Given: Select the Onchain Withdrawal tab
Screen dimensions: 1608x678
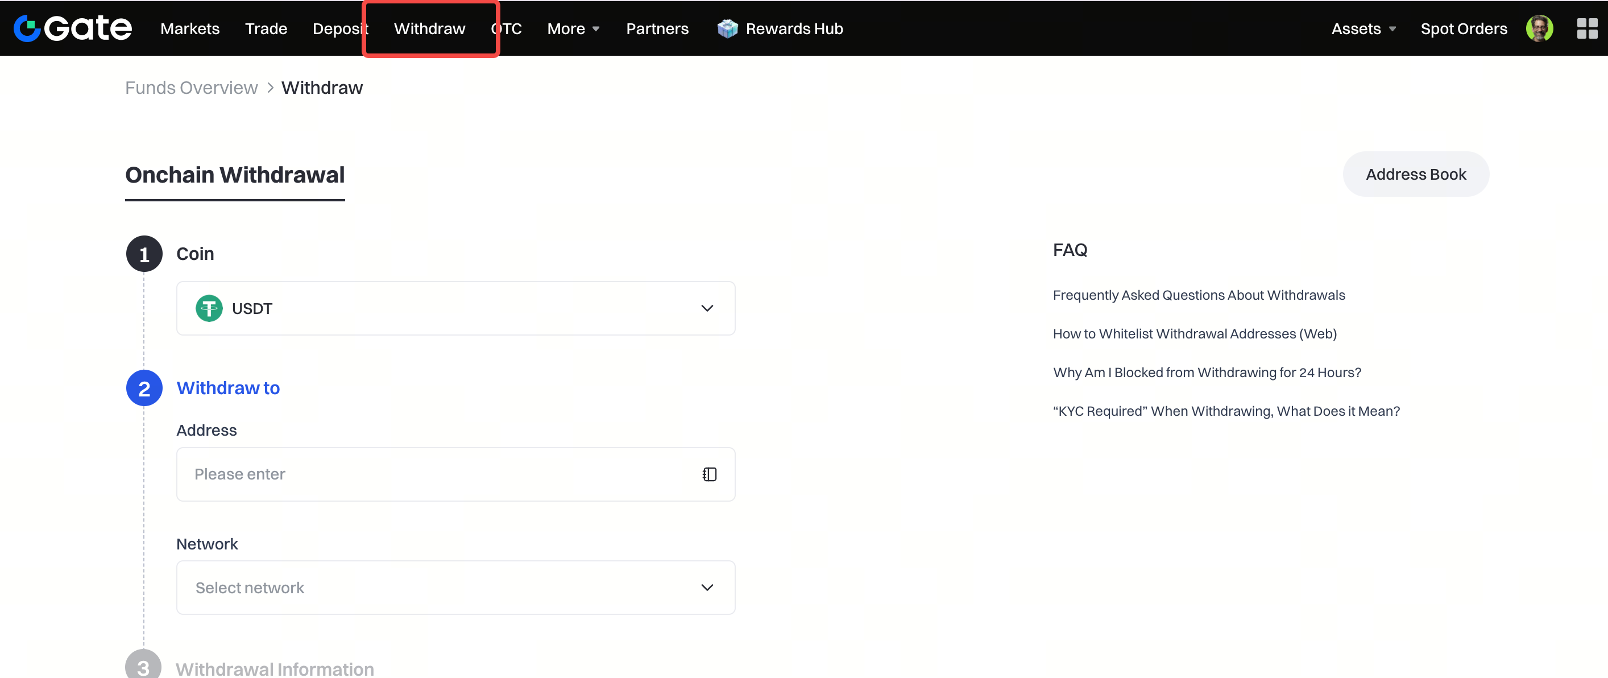Looking at the screenshot, I should coord(235,175).
